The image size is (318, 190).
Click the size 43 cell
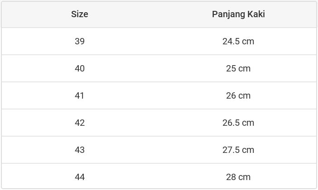[x=80, y=150]
